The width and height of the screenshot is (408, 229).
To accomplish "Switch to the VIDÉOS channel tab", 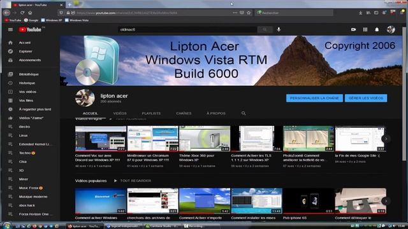I will 120,113.
